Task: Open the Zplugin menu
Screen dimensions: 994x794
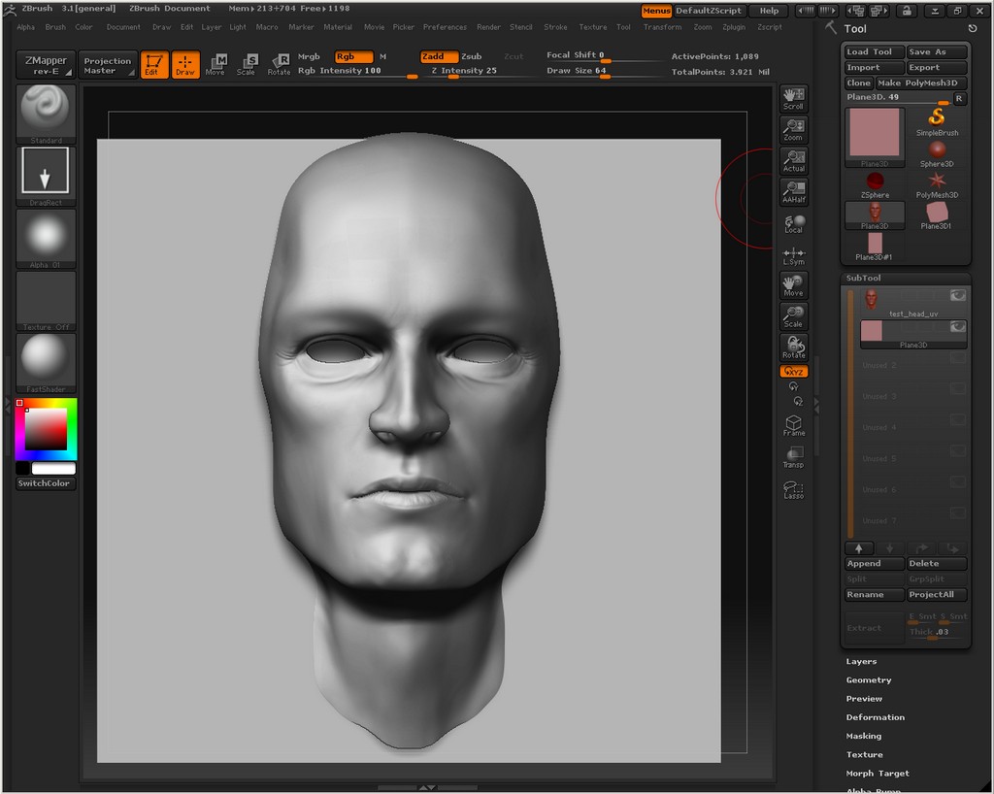Action: [733, 27]
